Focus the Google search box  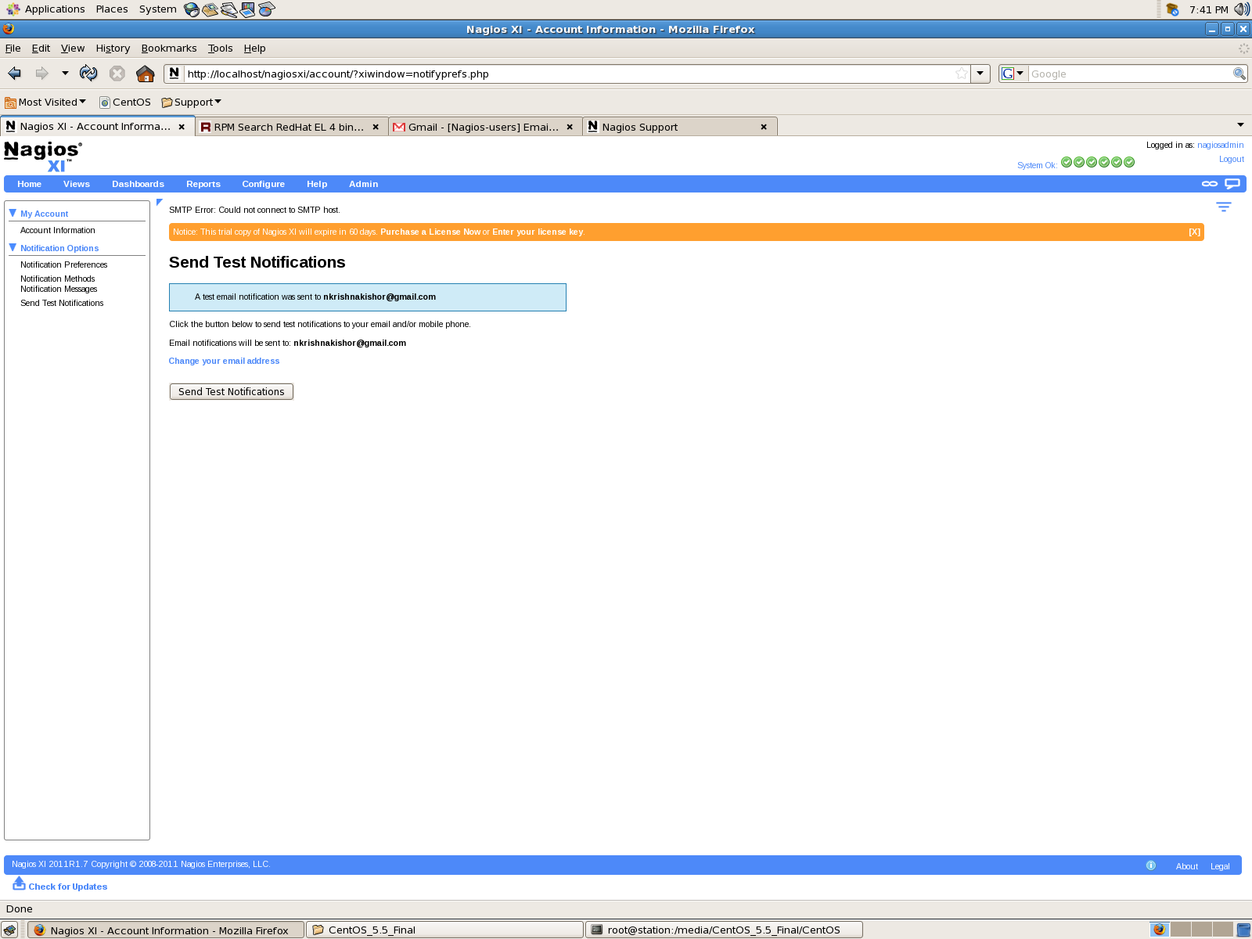(x=1130, y=74)
